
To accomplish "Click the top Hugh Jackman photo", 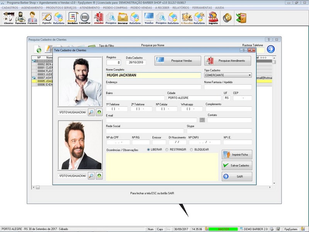I will click(x=80, y=82).
